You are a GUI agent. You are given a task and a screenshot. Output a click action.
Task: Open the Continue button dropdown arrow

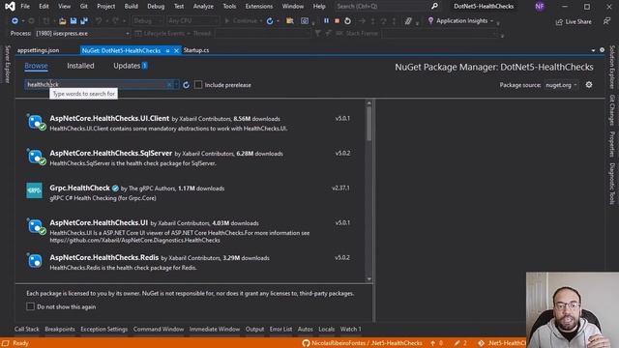pyautogui.click(x=261, y=21)
